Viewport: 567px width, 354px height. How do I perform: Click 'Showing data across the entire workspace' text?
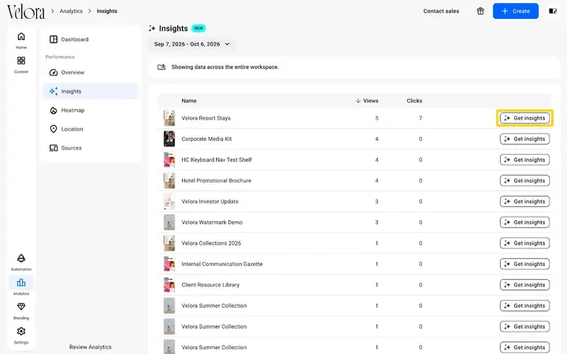pyautogui.click(x=225, y=67)
